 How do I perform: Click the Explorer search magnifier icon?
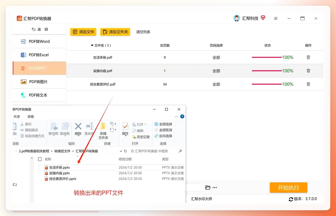pos(180,151)
